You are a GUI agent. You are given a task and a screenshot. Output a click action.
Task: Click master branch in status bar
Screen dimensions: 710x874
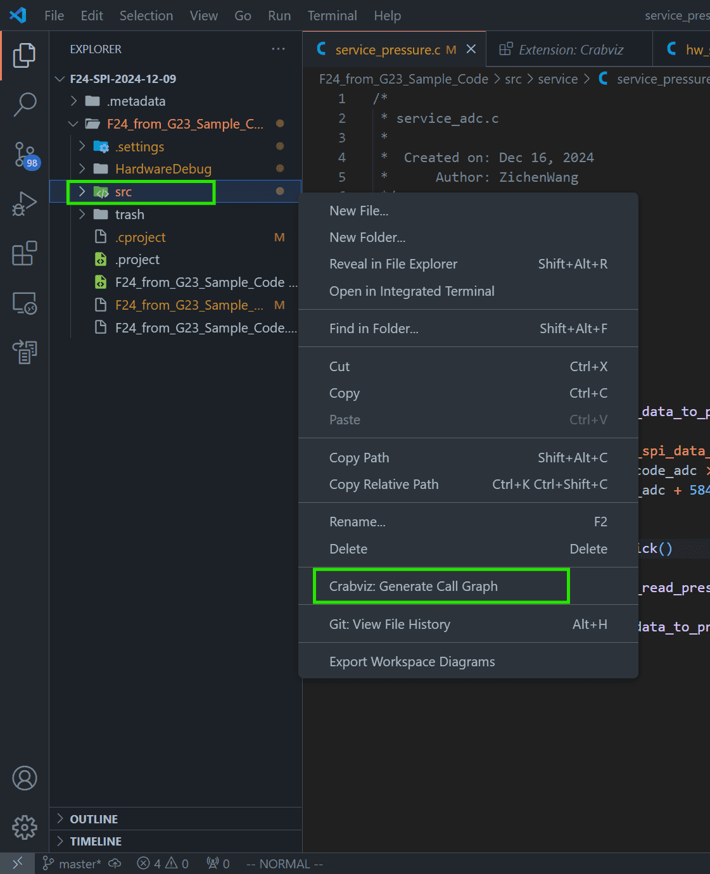73,864
